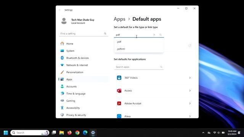Click the Privacy shield icon
This screenshot has width=244, height=137.
coord(62,115)
